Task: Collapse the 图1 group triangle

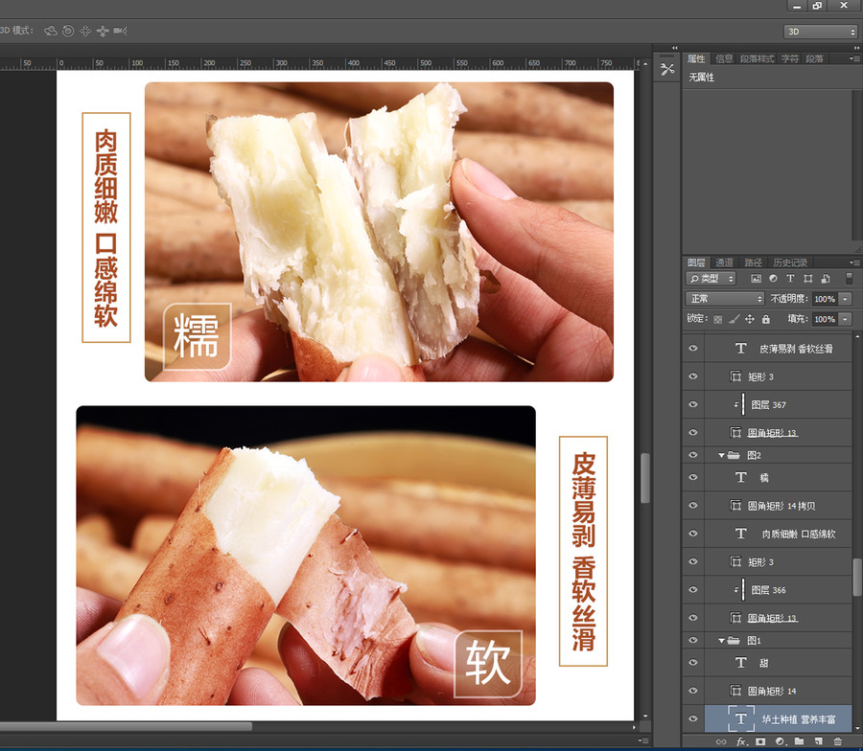Action: point(721,641)
